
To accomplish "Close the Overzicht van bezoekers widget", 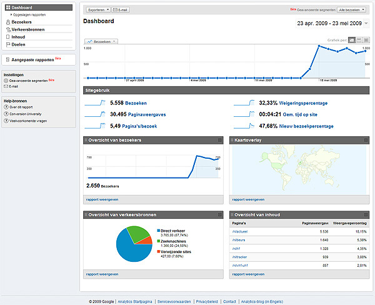I will coord(220,140).
